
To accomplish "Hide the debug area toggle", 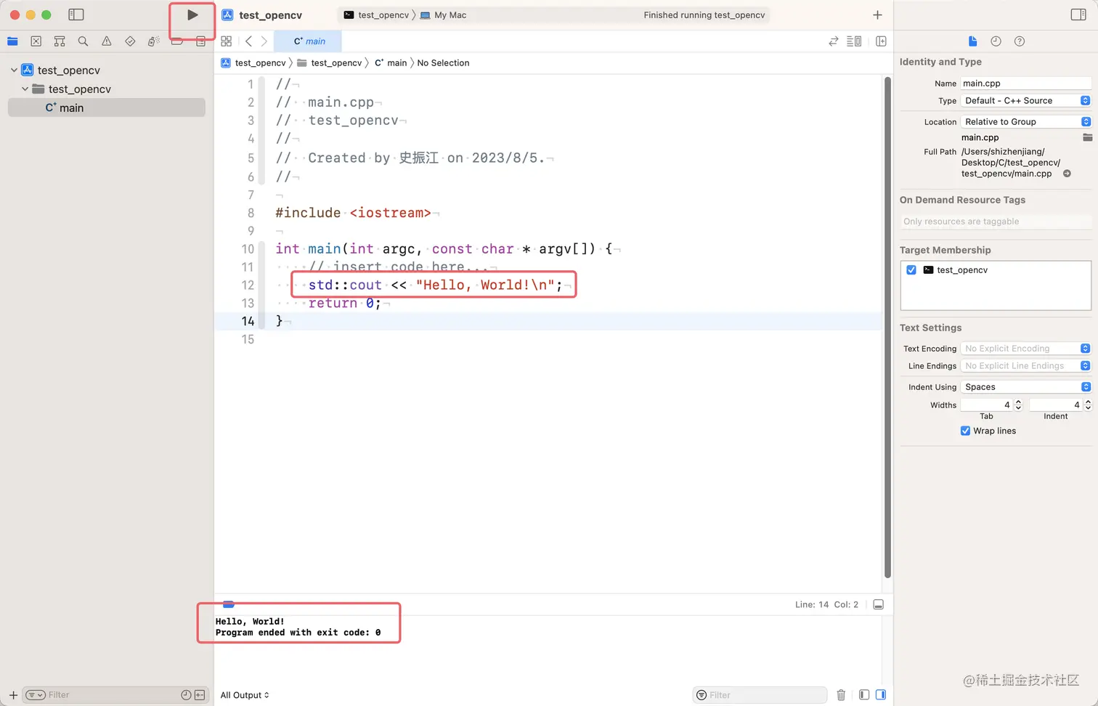I will pos(878,604).
